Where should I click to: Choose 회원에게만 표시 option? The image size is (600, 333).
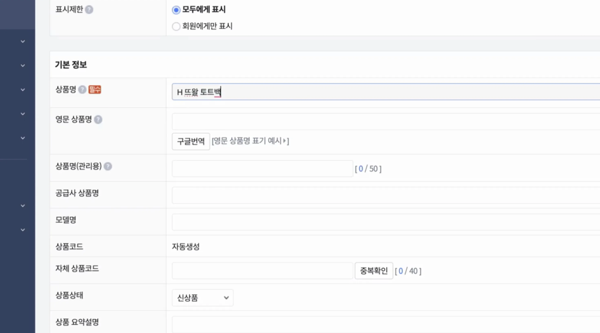point(175,26)
